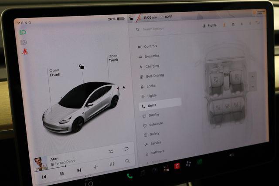Tap the charge port lightning bolt icon
Screen dimensions: 279x186
(124, 88)
